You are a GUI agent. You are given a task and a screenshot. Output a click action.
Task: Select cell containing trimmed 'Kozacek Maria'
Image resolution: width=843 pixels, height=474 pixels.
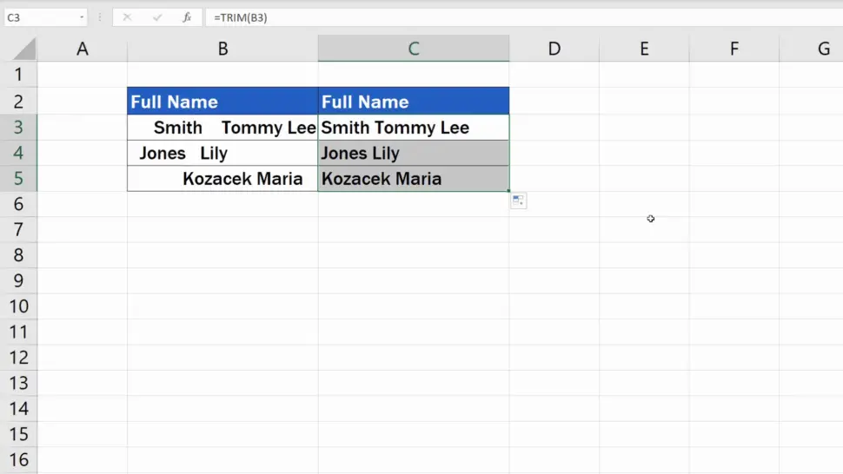point(414,179)
